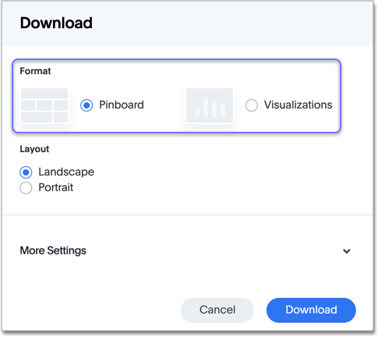Click the Layout section heading

click(x=34, y=149)
